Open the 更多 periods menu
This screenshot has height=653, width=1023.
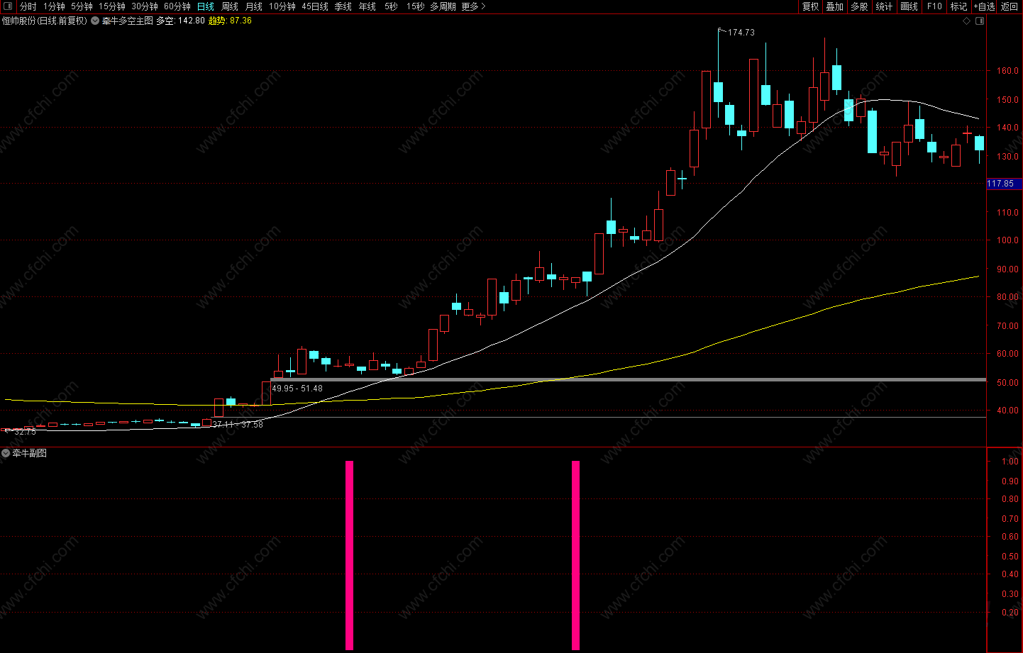coord(473,6)
